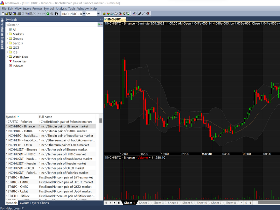Click the chart horizontal scrollbar thumb
Viewport: 280px width, 210px height.
[269, 203]
